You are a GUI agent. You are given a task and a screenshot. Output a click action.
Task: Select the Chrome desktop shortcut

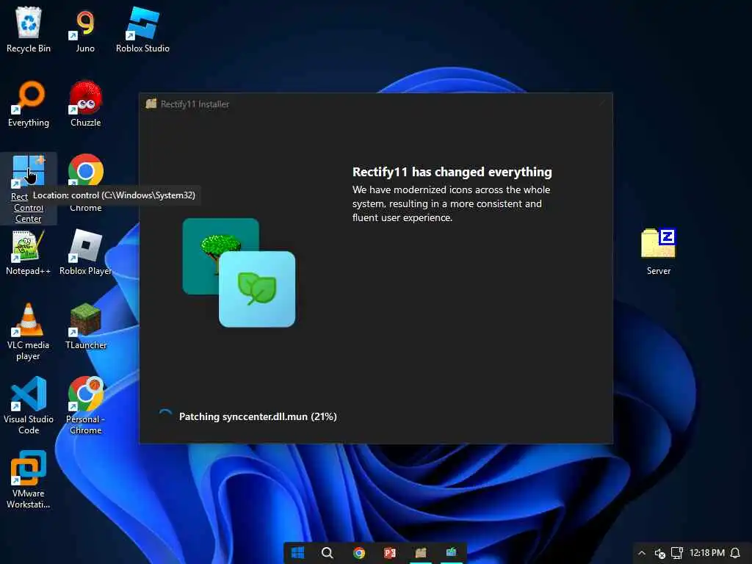85,182
